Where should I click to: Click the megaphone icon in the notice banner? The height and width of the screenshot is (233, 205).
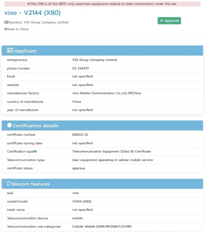[x=29, y=4]
